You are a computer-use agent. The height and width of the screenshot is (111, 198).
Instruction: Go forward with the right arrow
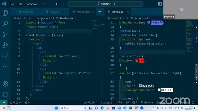pyautogui.click(x=63, y=4)
